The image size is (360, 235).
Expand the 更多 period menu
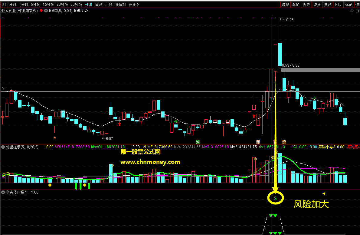coord(134,4)
